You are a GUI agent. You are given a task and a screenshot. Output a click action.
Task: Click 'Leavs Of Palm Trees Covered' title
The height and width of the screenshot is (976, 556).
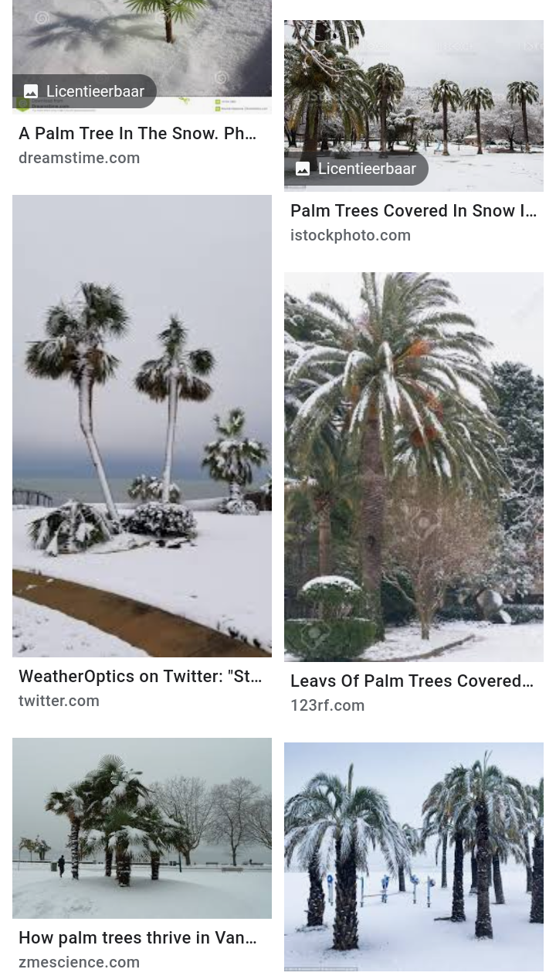coord(412,681)
